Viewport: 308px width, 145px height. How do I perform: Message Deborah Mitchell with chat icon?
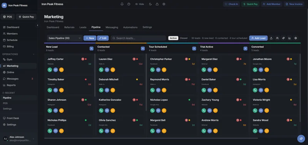click(x=113, y=90)
